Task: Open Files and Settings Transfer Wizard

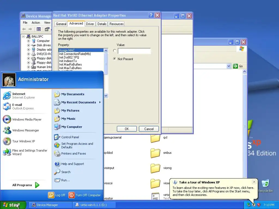Action: 25,152
